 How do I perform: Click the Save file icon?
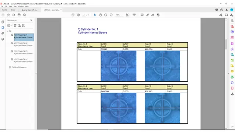[x=3, y=15]
